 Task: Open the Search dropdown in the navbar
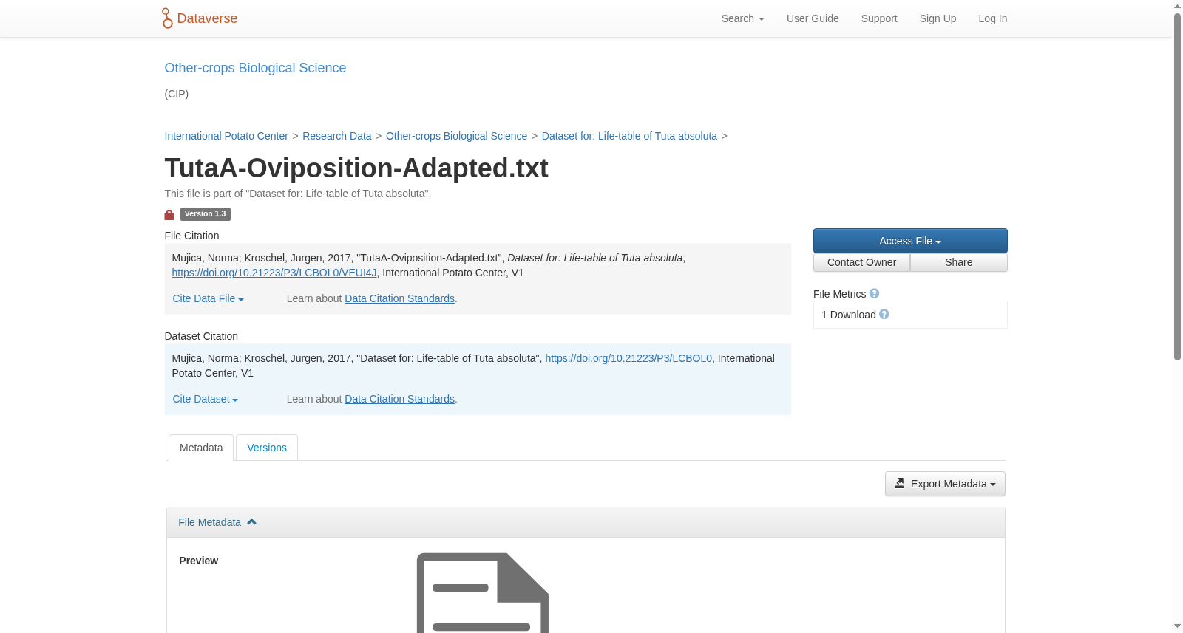tap(742, 18)
